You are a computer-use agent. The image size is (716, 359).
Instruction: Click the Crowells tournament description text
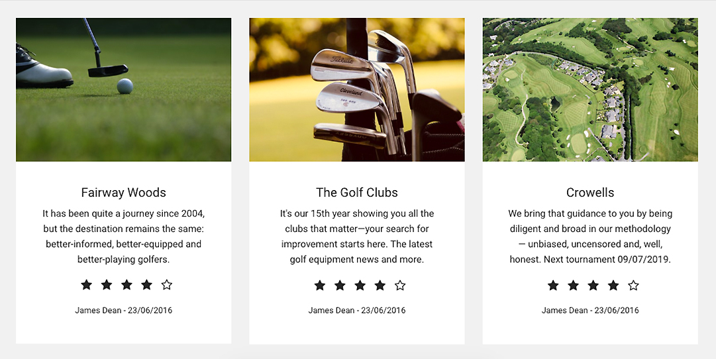click(x=590, y=236)
